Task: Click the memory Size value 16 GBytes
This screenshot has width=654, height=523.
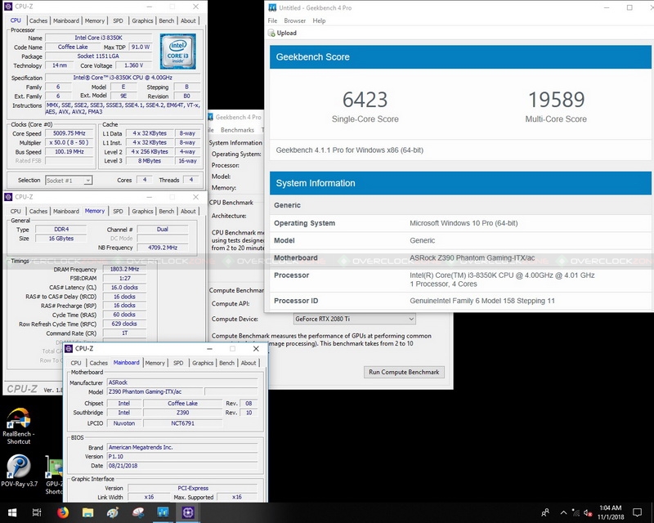Action: click(x=60, y=239)
